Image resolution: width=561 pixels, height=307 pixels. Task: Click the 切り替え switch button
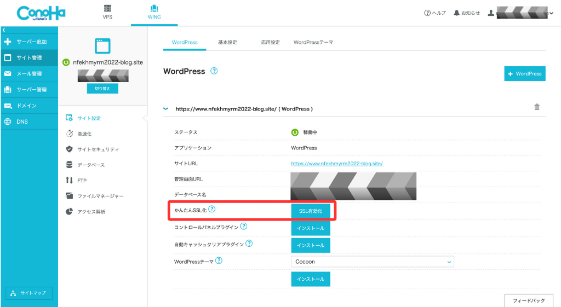pyautogui.click(x=102, y=89)
